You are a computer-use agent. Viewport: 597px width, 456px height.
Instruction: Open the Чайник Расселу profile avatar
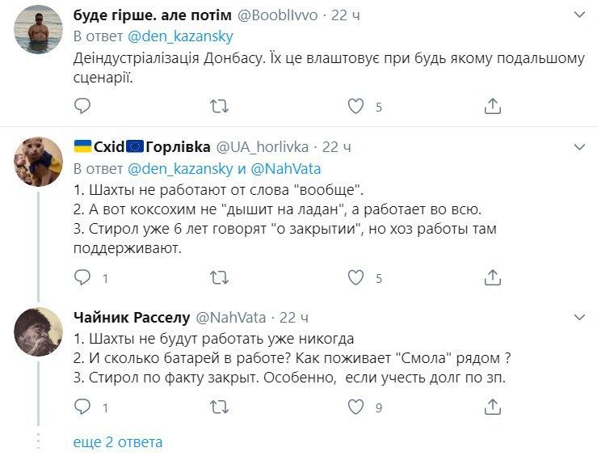coord(38,331)
